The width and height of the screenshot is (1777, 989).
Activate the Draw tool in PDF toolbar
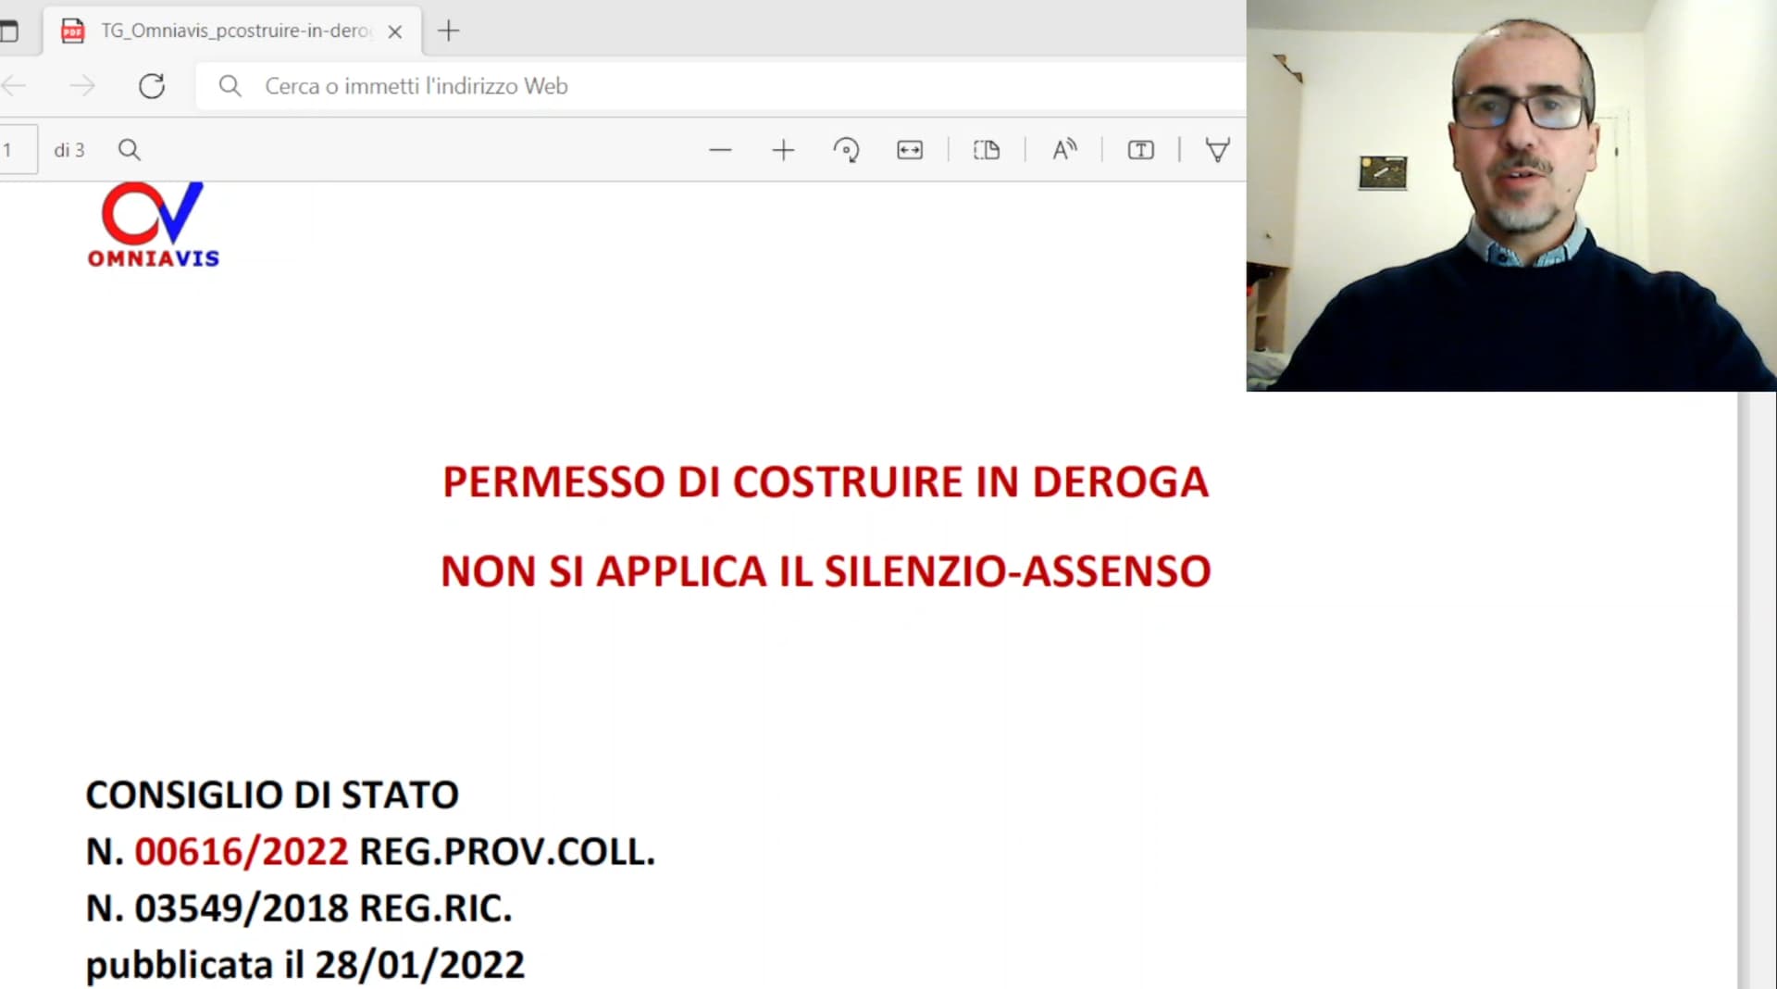point(1217,150)
